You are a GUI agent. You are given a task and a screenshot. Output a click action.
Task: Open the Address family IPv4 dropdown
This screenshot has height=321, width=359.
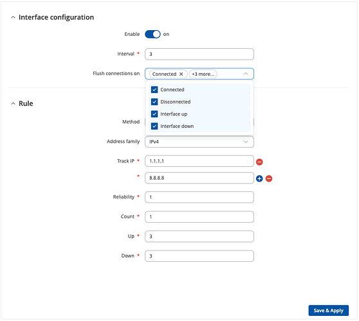pyautogui.click(x=199, y=142)
